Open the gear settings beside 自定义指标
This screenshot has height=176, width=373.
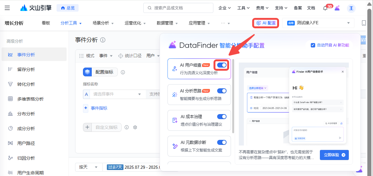pos(135,127)
